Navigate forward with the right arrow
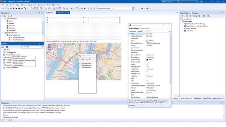 pos(147,8)
